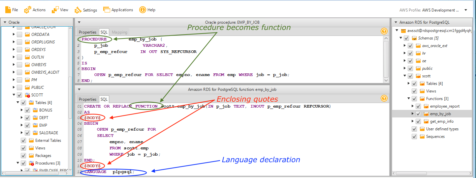Switch to the Mapping tab

point(119,32)
